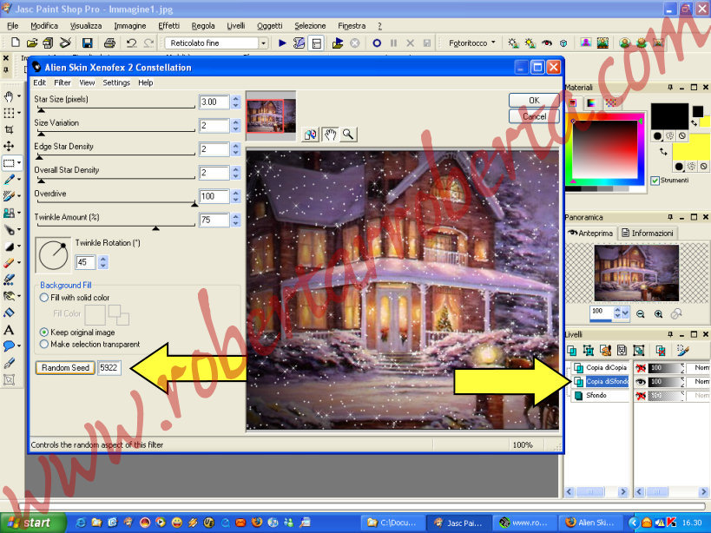Adjust the Star Size spinner arrows

235,102
